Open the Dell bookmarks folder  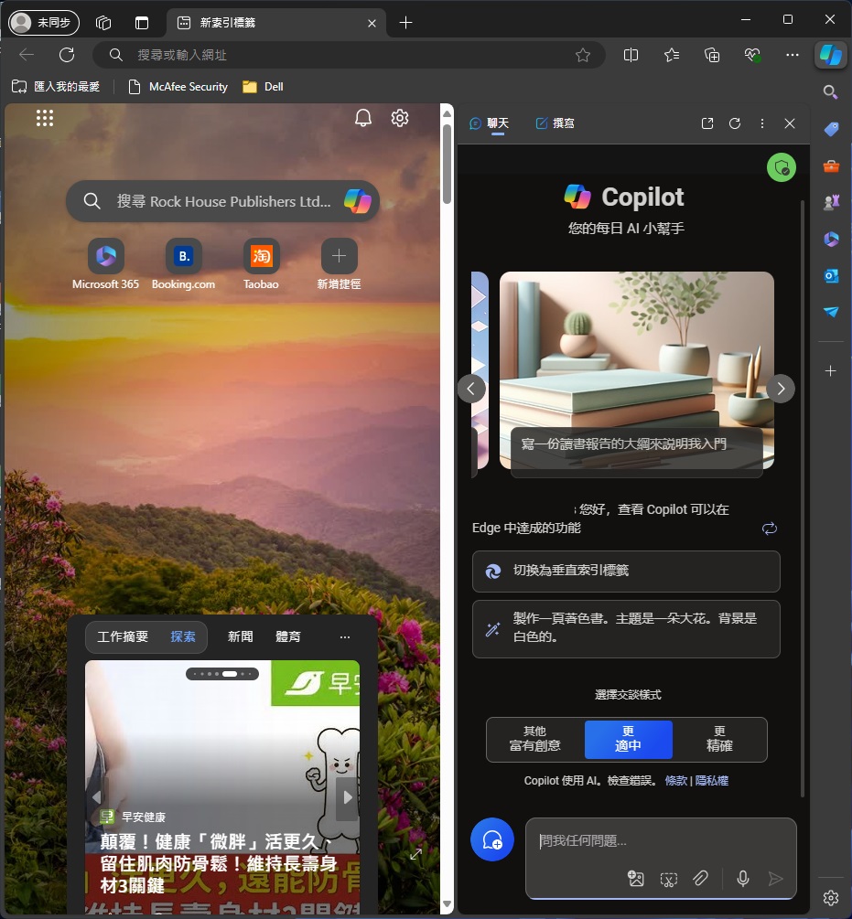pyautogui.click(x=263, y=87)
